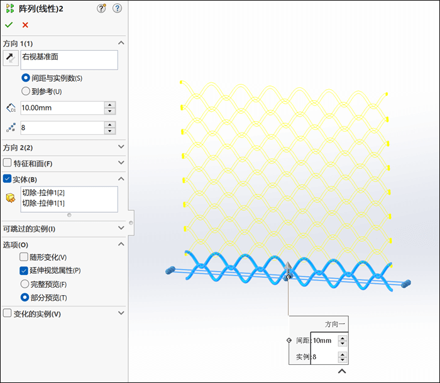The width and height of the screenshot is (440, 383).
Task: Collapse the on-screen callout with bottom chevron
Action: point(342,371)
